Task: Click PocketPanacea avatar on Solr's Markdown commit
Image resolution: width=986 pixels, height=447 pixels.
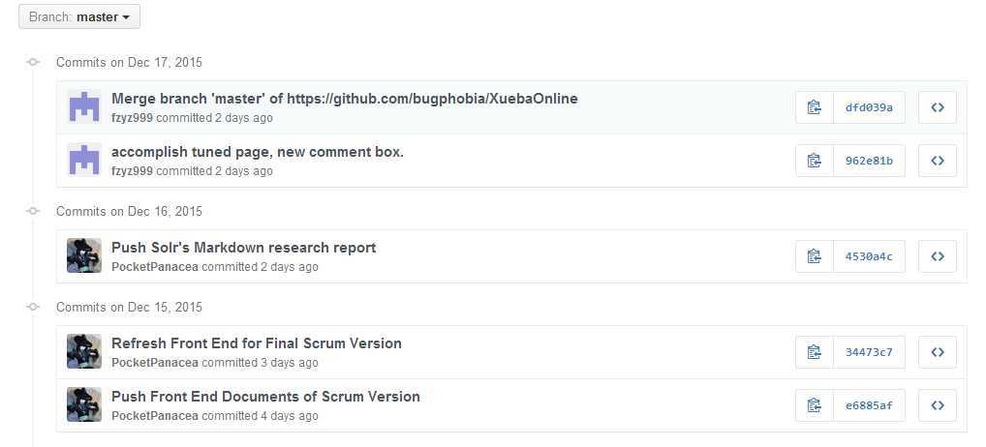Action: [84, 255]
